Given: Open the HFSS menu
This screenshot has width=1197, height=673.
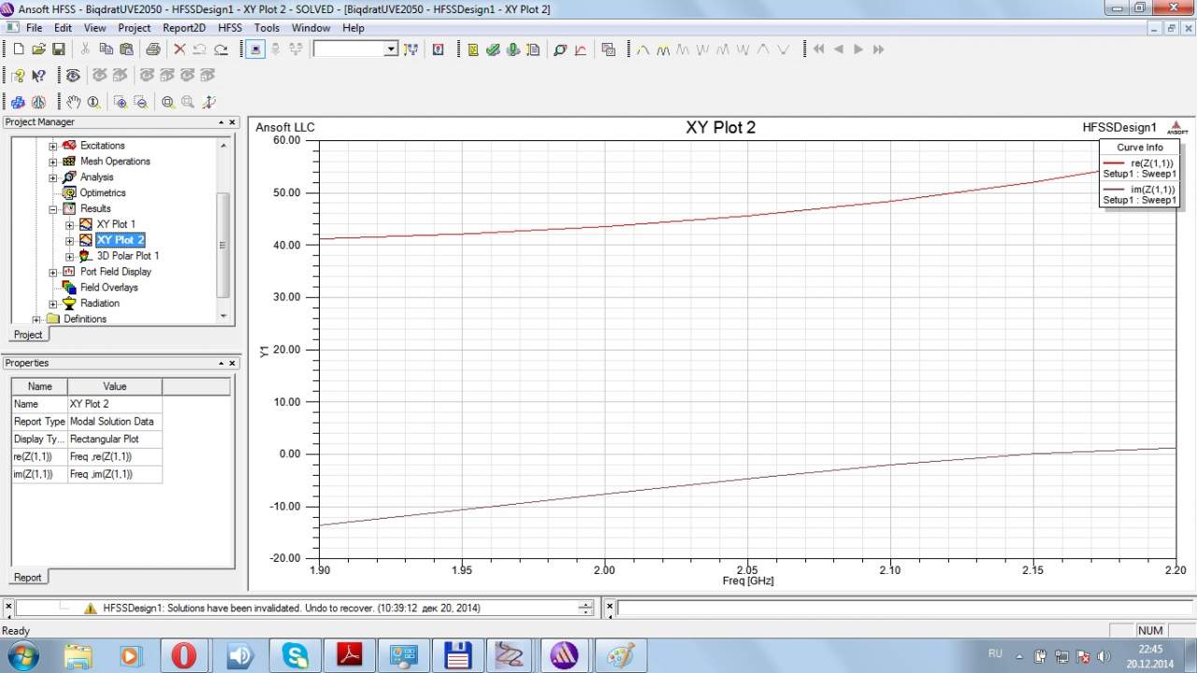Looking at the screenshot, I should click(229, 28).
